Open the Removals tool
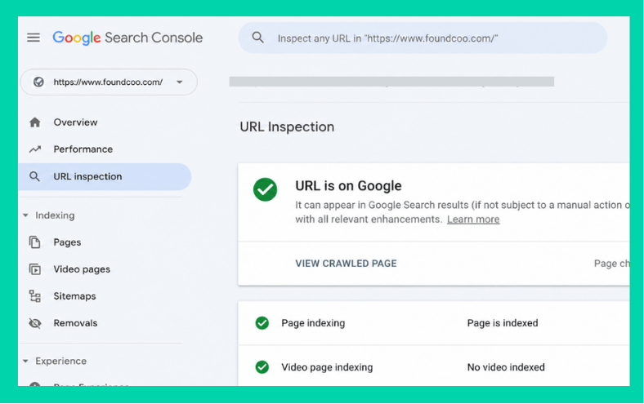This screenshot has width=644, height=404. click(75, 323)
